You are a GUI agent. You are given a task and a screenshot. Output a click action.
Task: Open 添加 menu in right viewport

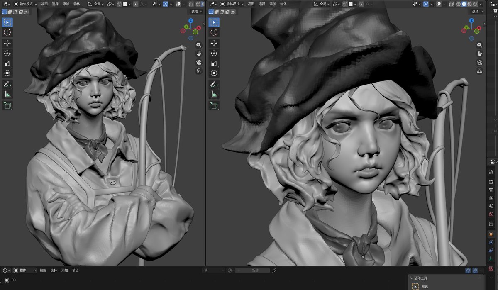pos(272,4)
